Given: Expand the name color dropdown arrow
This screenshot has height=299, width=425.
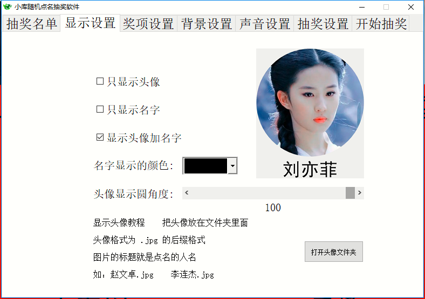Looking at the screenshot, I should click(x=232, y=165).
